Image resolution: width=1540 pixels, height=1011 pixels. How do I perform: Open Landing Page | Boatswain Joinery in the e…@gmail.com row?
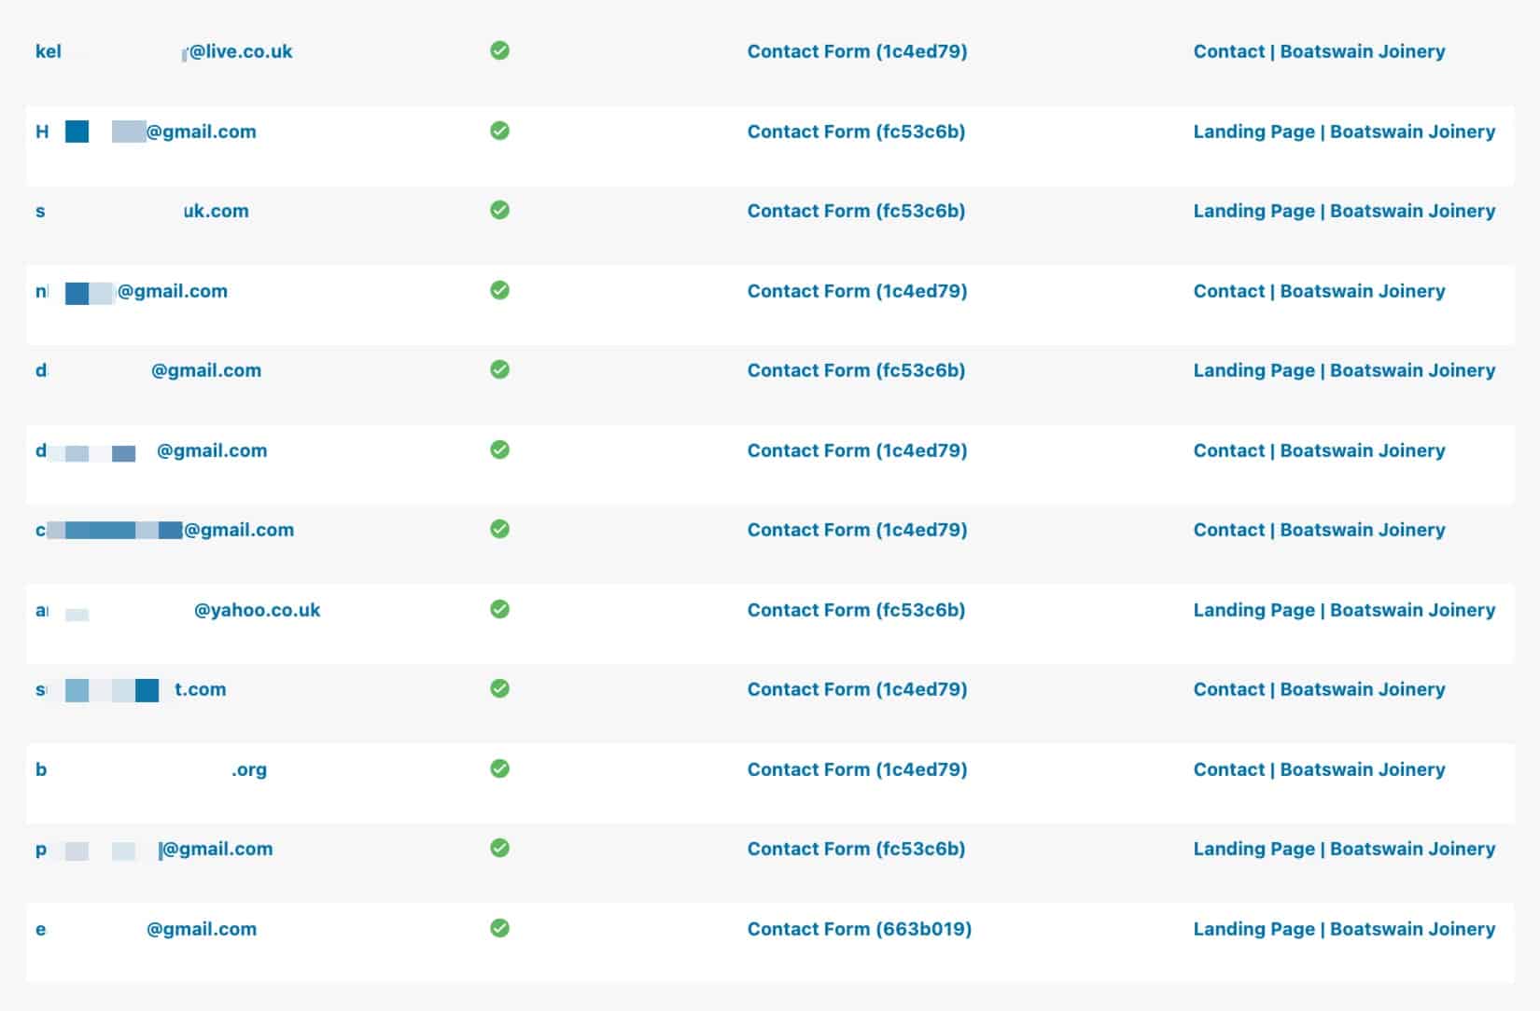tap(1344, 929)
